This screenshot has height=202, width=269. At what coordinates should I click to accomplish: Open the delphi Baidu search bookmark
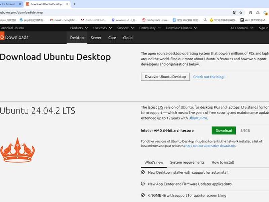click(x=8, y=20)
